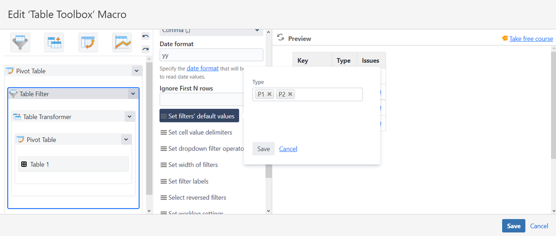Click the blue Save button at bottom
556x236 pixels.
pyautogui.click(x=514, y=226)
